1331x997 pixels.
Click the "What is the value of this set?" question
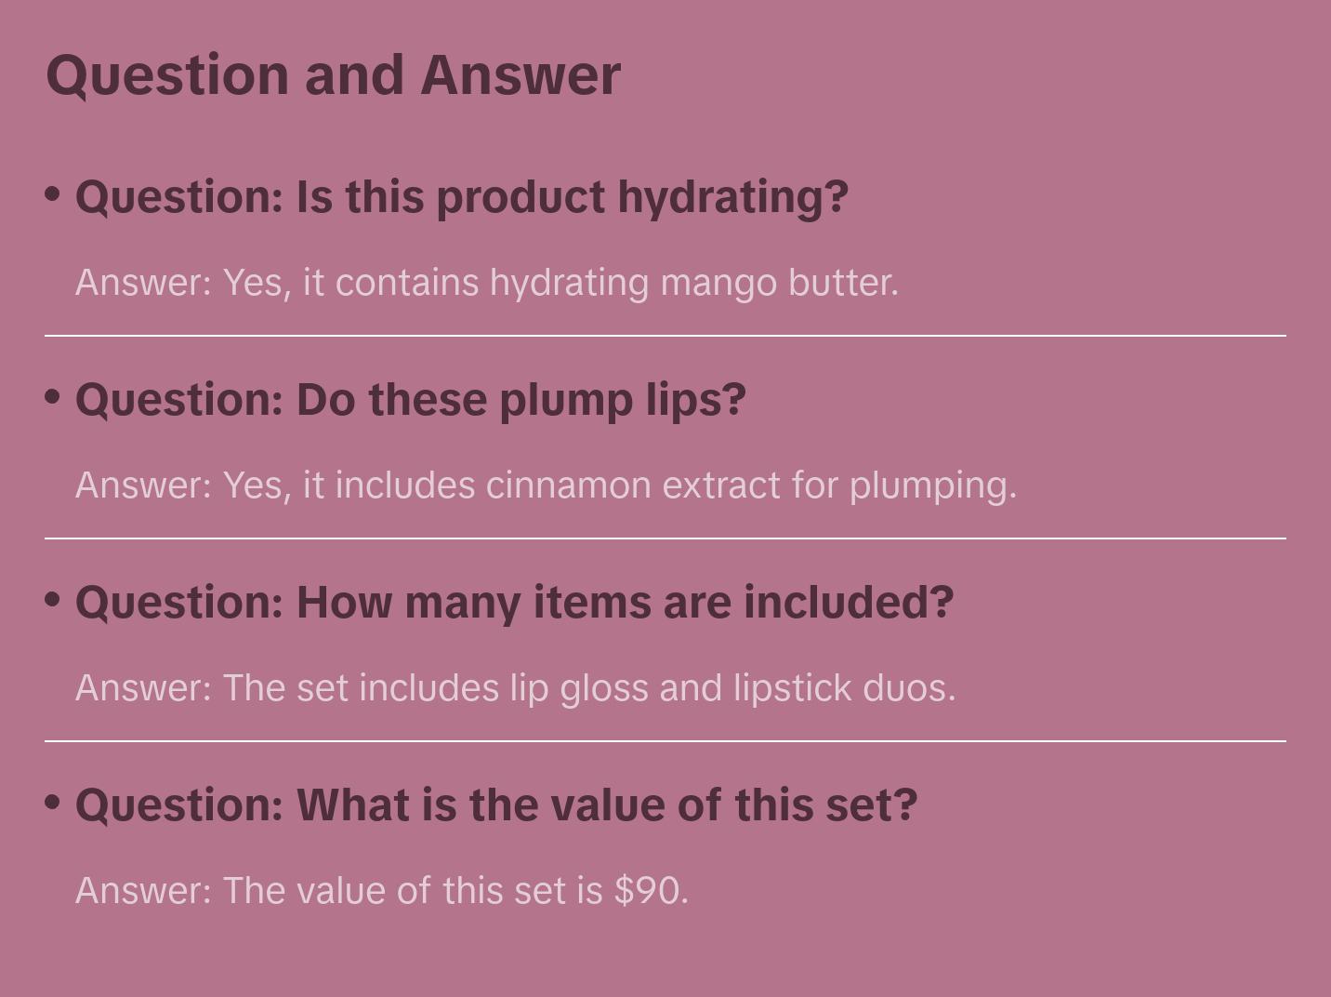(496, 805)
